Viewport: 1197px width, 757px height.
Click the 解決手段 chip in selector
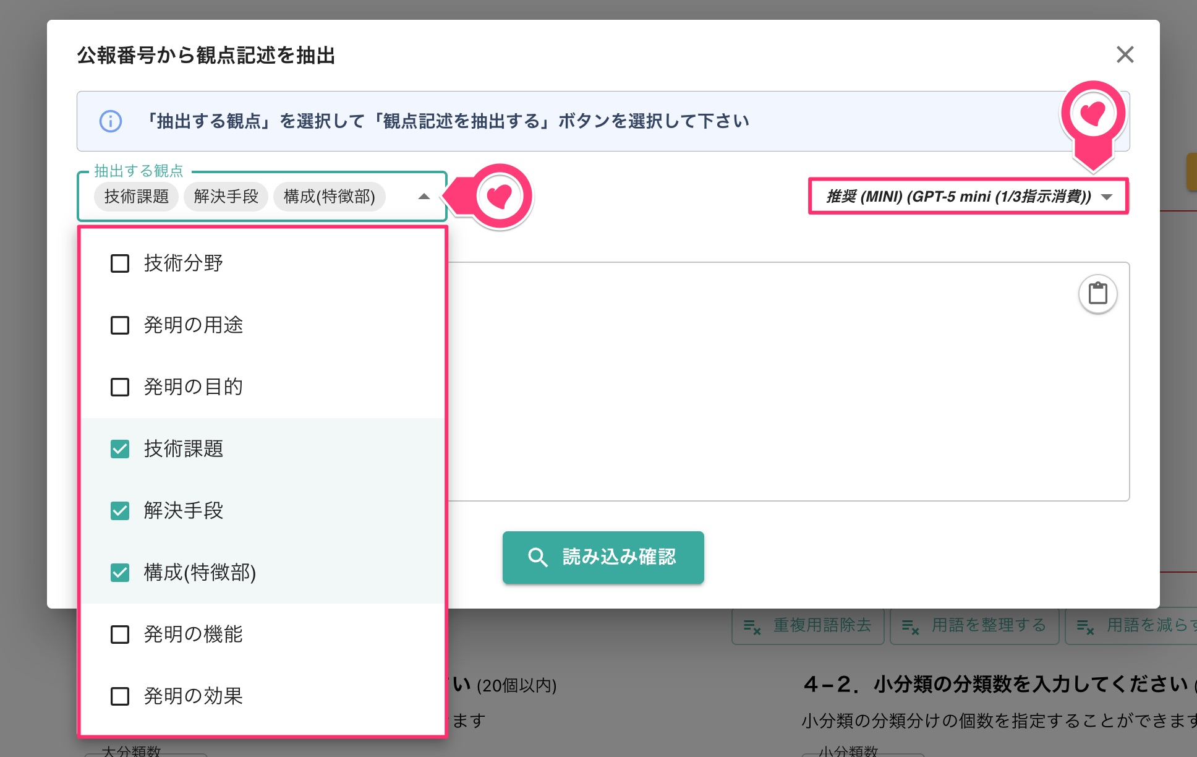pos(226,197)
